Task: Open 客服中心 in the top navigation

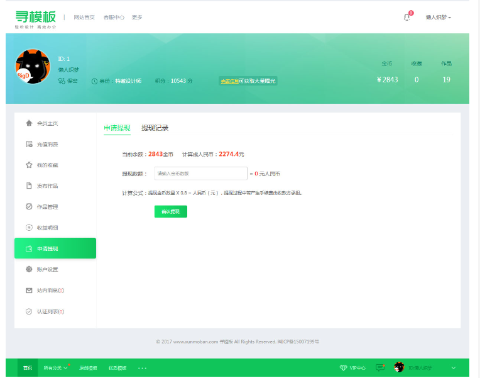Action: coord(114,18)
